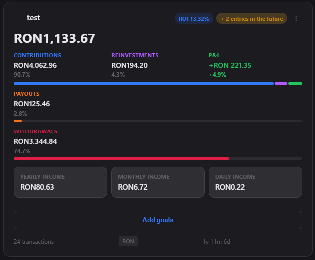Click the +RON 221.35 profit value

[230, 65]
